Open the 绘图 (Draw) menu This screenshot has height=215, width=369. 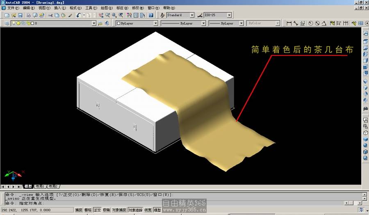pos(107,8)
